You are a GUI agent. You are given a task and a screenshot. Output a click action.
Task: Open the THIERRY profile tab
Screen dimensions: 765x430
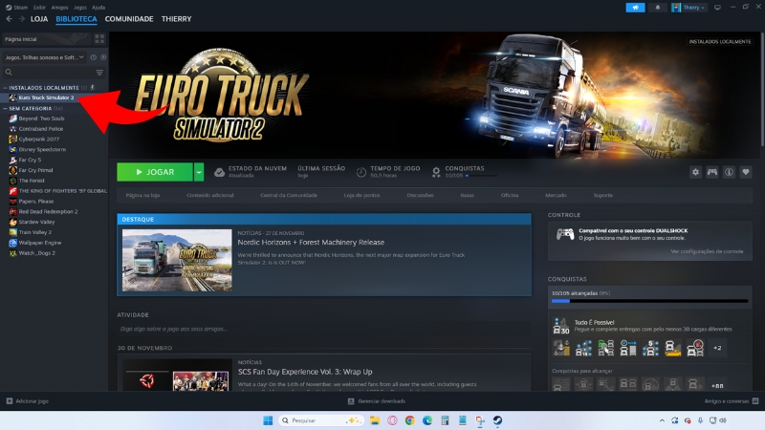pyautogui.click(x=176, y=19)
